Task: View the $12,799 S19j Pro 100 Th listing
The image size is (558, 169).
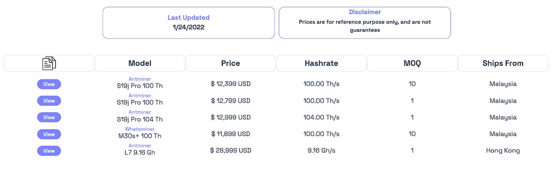Action: [49, 101]
